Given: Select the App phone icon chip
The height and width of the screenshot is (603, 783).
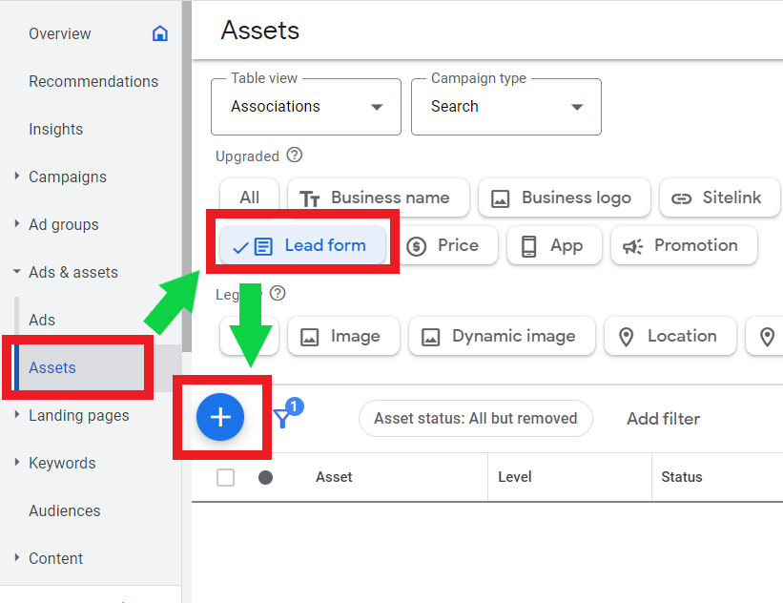Looking at the screenshot, I should click(x=530, y=245).
